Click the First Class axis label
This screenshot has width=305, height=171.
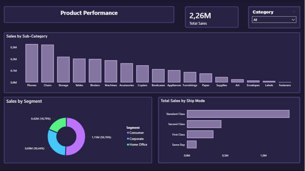click(x=178, y=135)
